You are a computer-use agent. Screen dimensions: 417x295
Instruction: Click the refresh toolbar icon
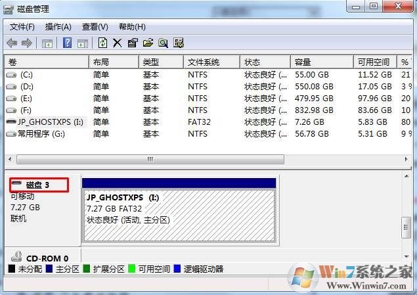point(102,43)
